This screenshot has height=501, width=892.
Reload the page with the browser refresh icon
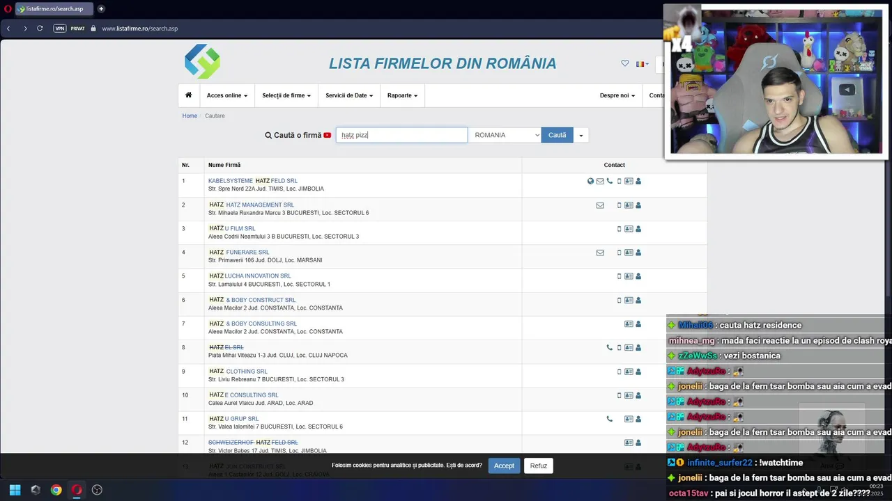pos(40,29)
